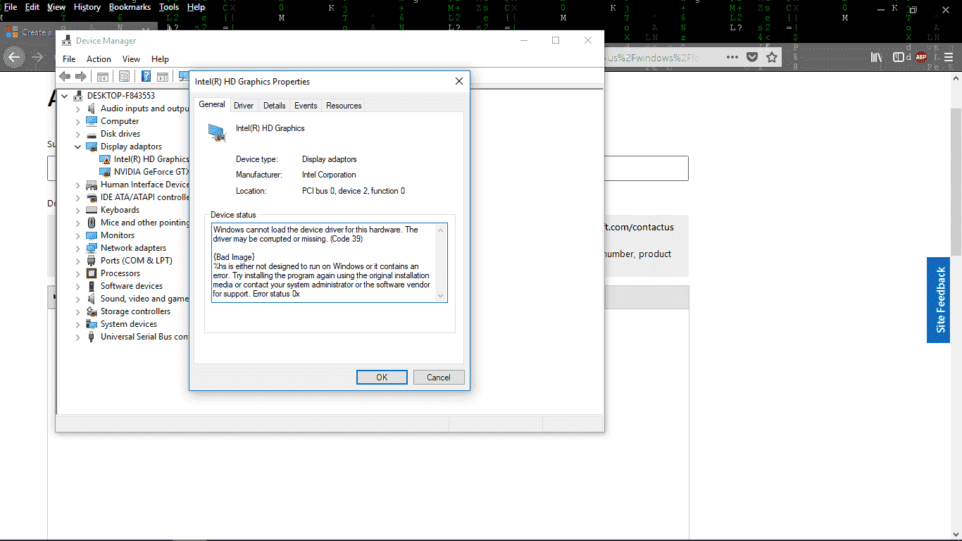Expand the System devices category

tap(78, 324)
